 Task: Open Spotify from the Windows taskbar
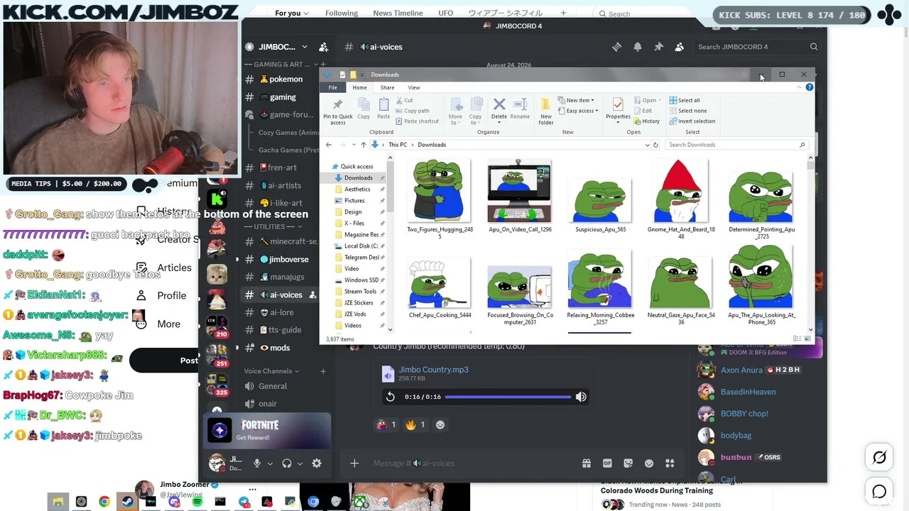[197, 502]
